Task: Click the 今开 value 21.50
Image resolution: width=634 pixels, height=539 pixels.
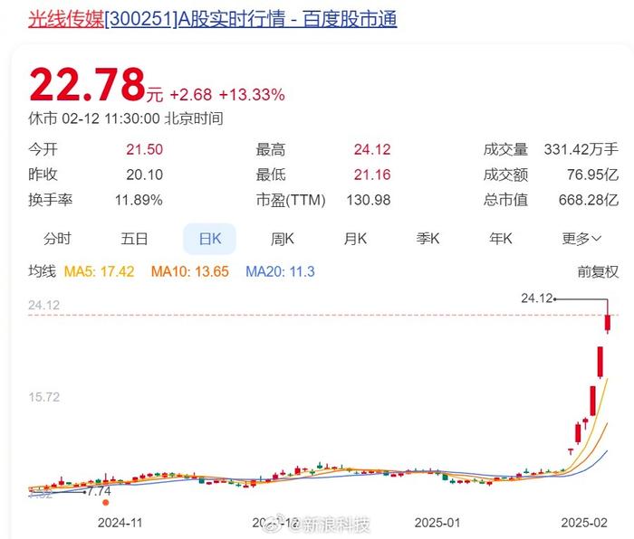Action: pos(144,149)
